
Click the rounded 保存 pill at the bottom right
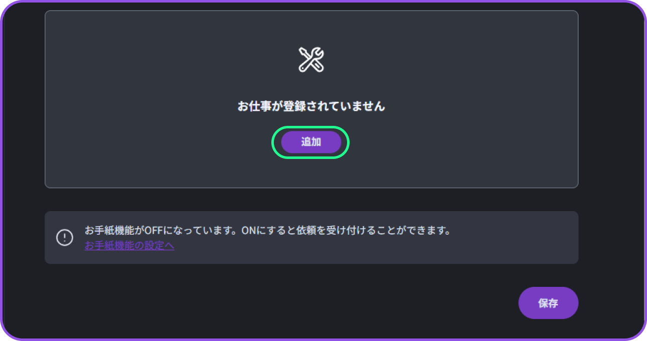pos(548,303)
